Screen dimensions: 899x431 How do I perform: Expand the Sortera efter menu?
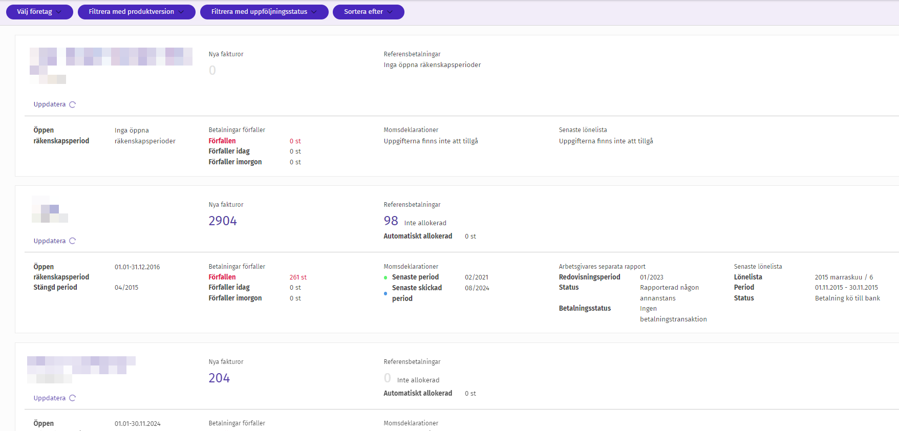point(369,12)
